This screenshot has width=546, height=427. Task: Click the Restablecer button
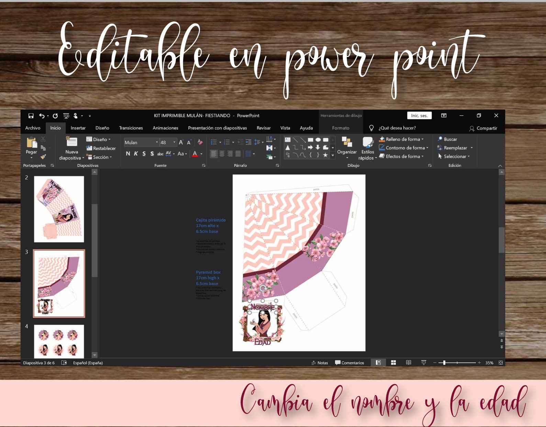pos(101,148)
